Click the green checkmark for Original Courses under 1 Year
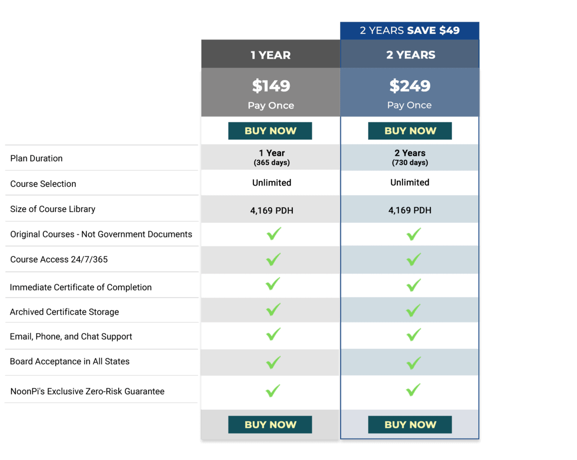Screen dimensions: 577x460 (272, 234)
